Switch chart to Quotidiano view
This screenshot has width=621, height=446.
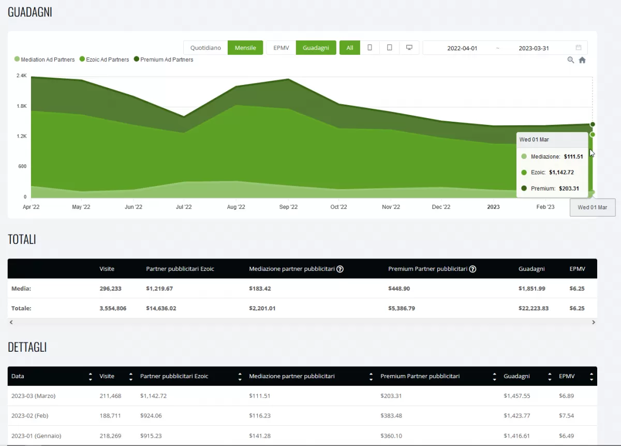(x=205, y=48)
